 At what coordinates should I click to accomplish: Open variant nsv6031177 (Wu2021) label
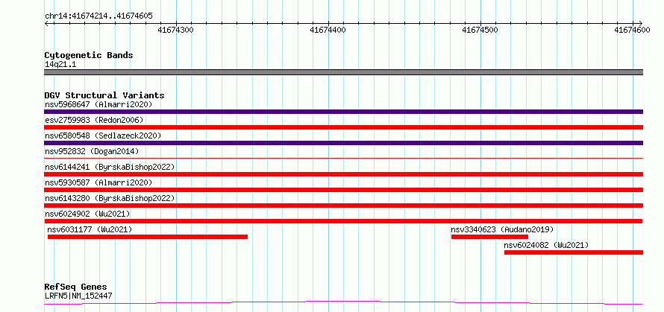(90, 229)
